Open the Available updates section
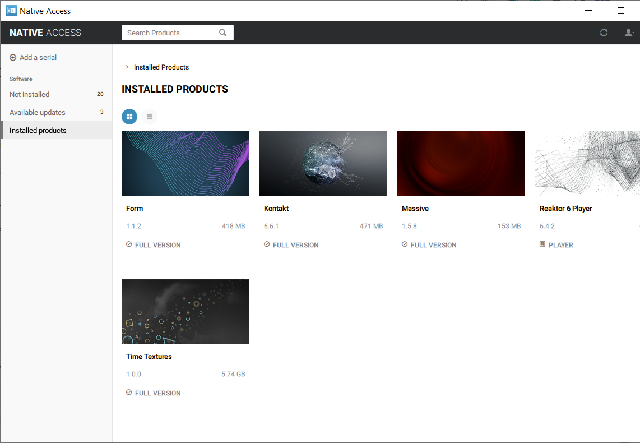Image resolution: width=640 pixels, height=443 pixels. 57,112
